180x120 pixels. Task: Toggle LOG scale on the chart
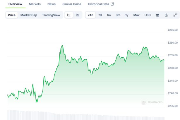coord(148,15)
